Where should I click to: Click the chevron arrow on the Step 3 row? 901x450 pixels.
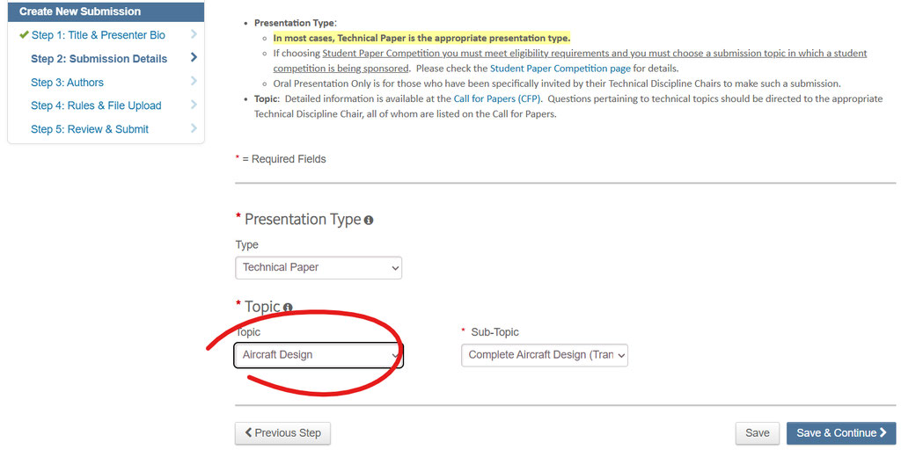click(194, 82)
